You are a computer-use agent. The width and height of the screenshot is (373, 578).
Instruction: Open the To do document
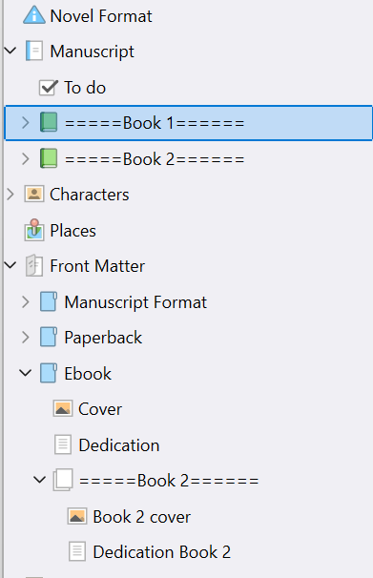(85, 88)
